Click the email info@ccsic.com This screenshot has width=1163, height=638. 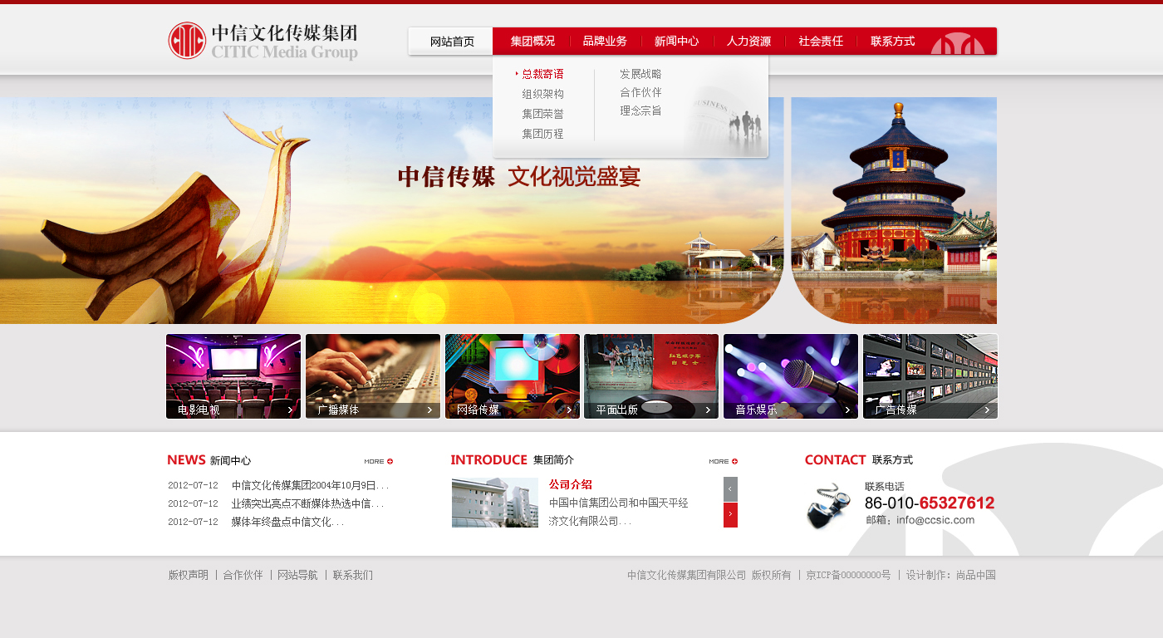tap(920, 520)
